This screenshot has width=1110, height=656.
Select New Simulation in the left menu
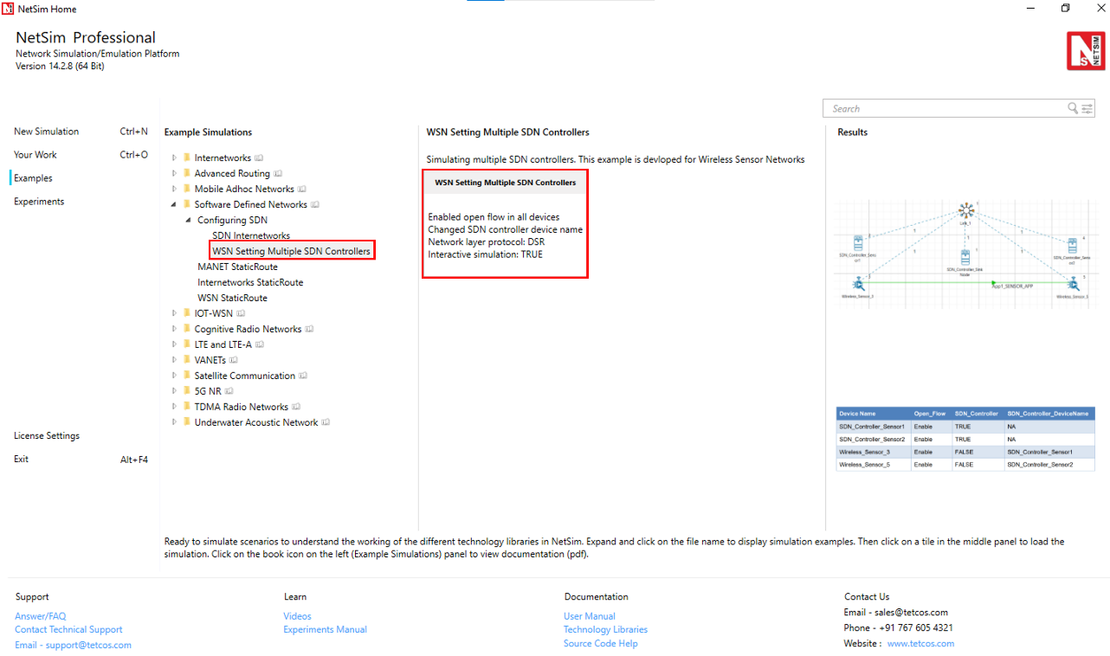click(46, 132)
